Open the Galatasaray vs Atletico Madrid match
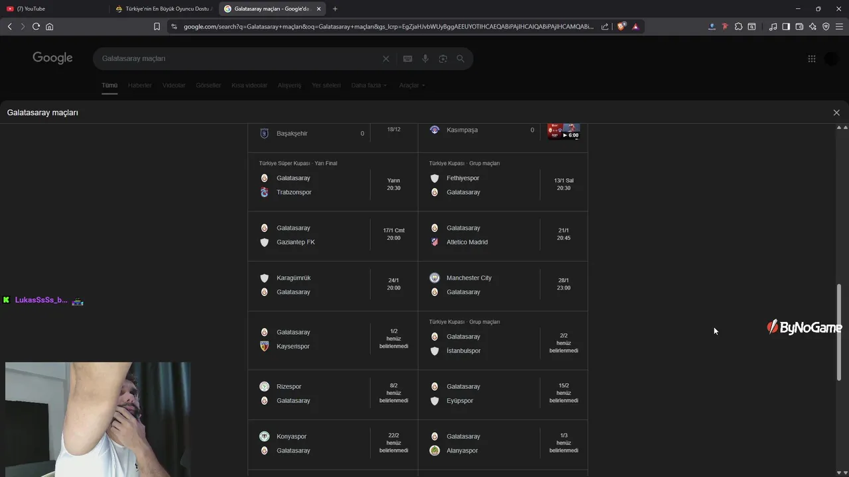 503,235
